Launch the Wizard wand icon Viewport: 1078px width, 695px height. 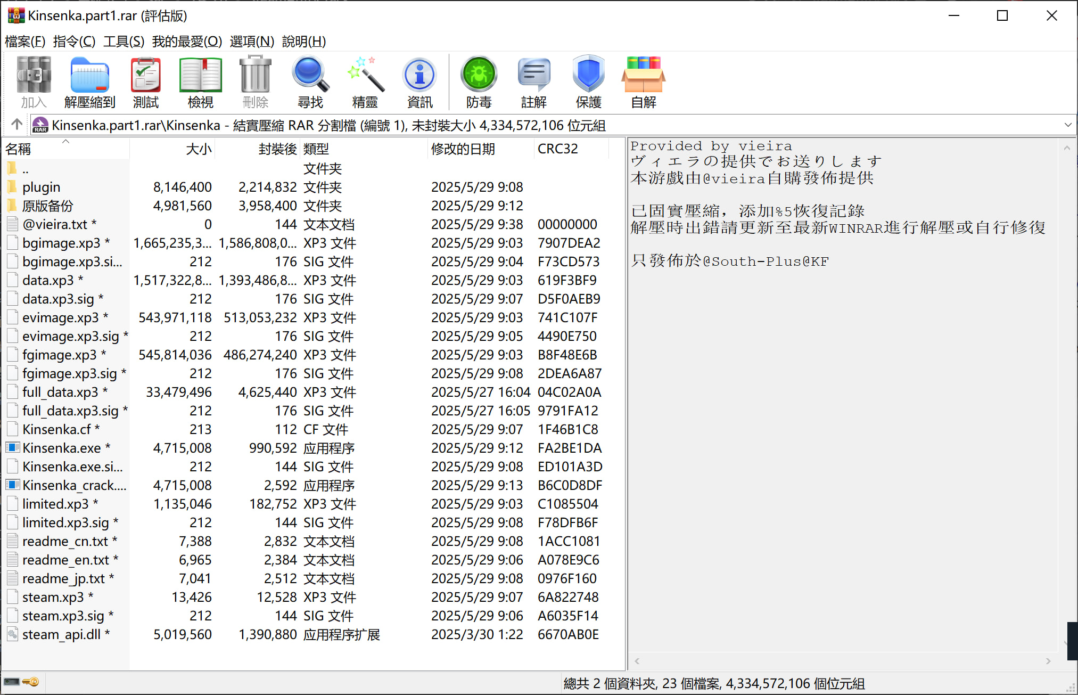(x=365, y=81)
